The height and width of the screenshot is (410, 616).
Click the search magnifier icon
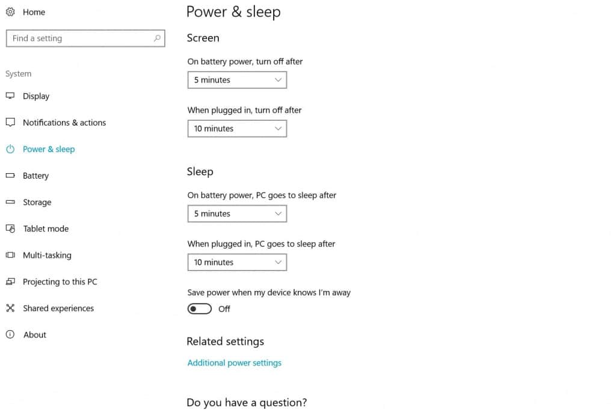(x=157, y=38)
